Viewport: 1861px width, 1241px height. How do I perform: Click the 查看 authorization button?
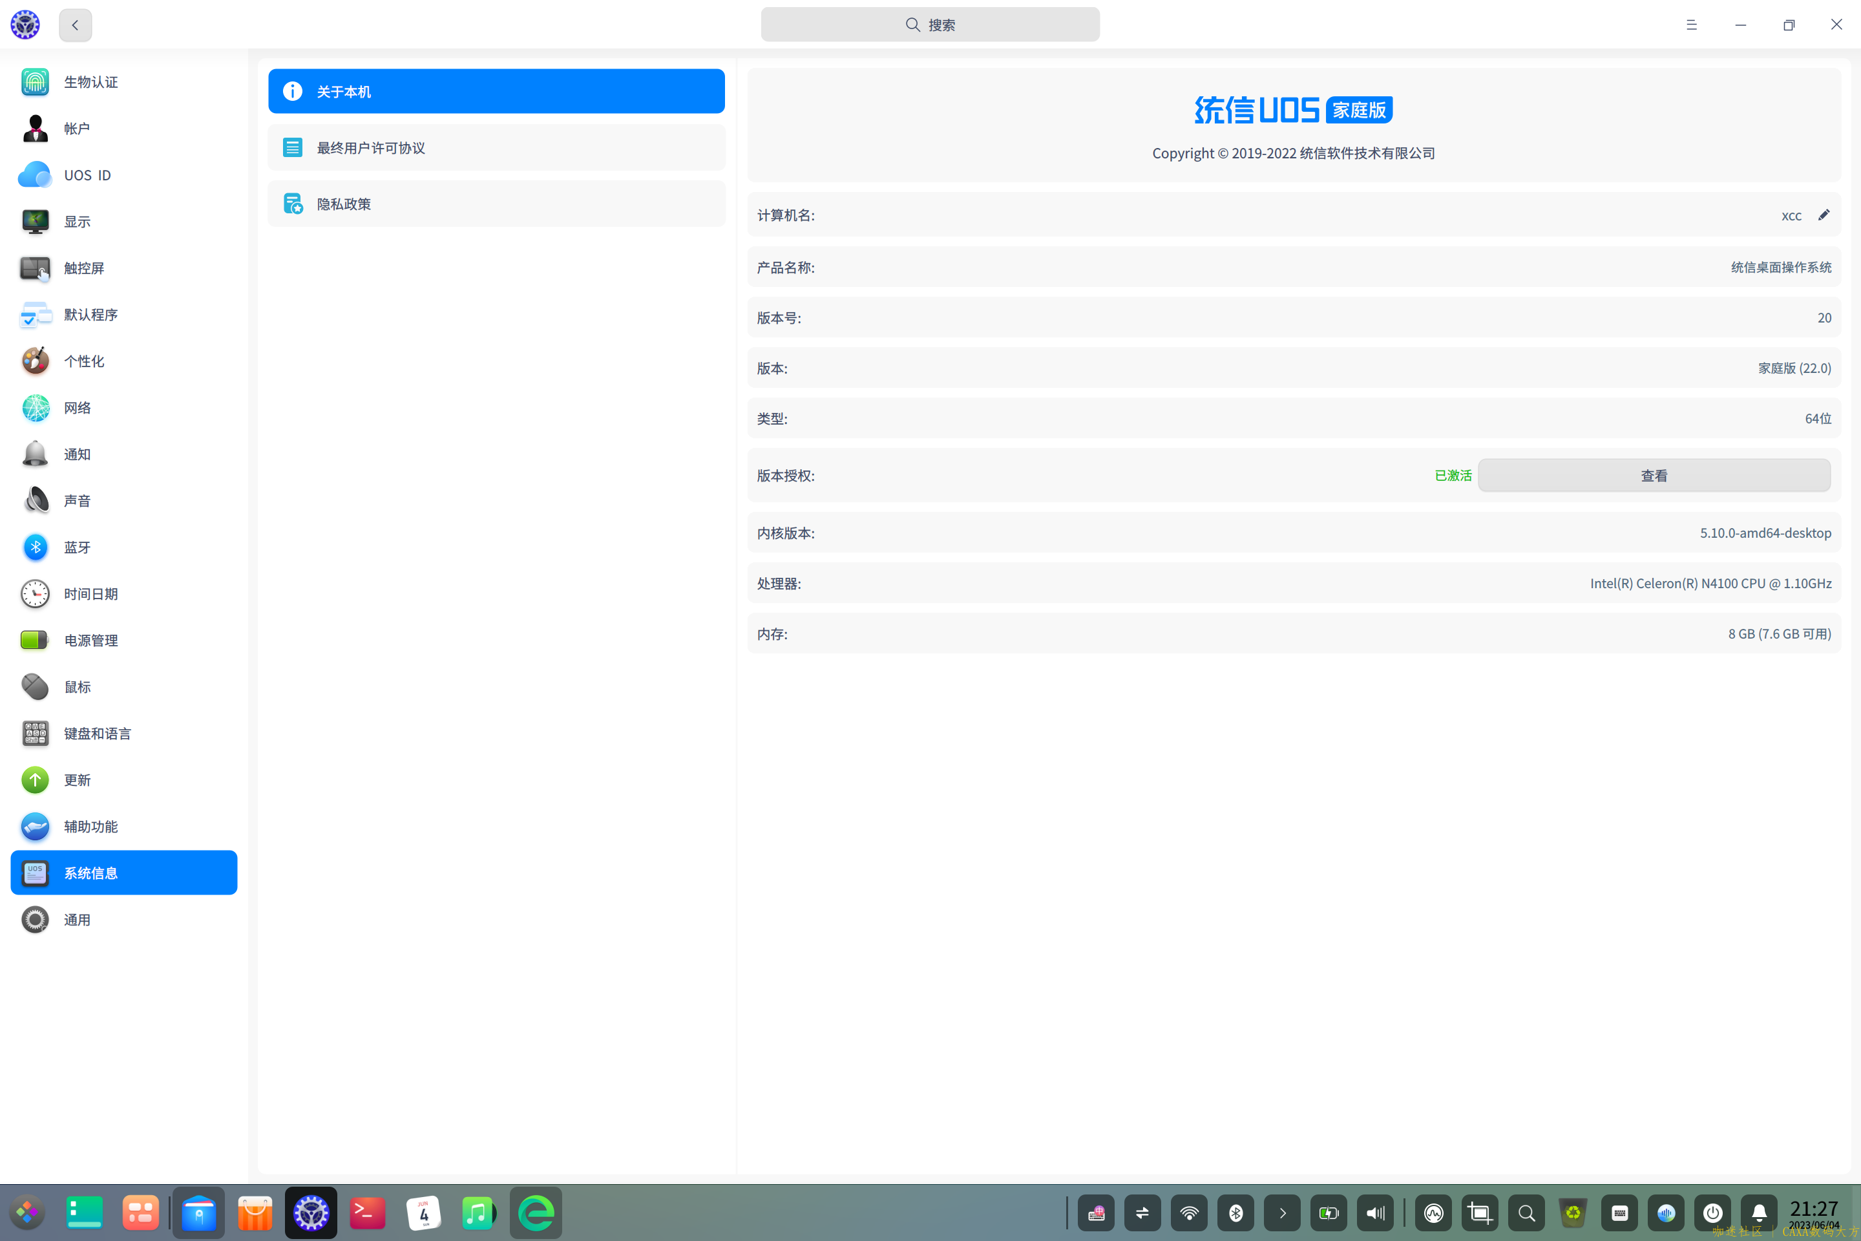click(1654, 476)
